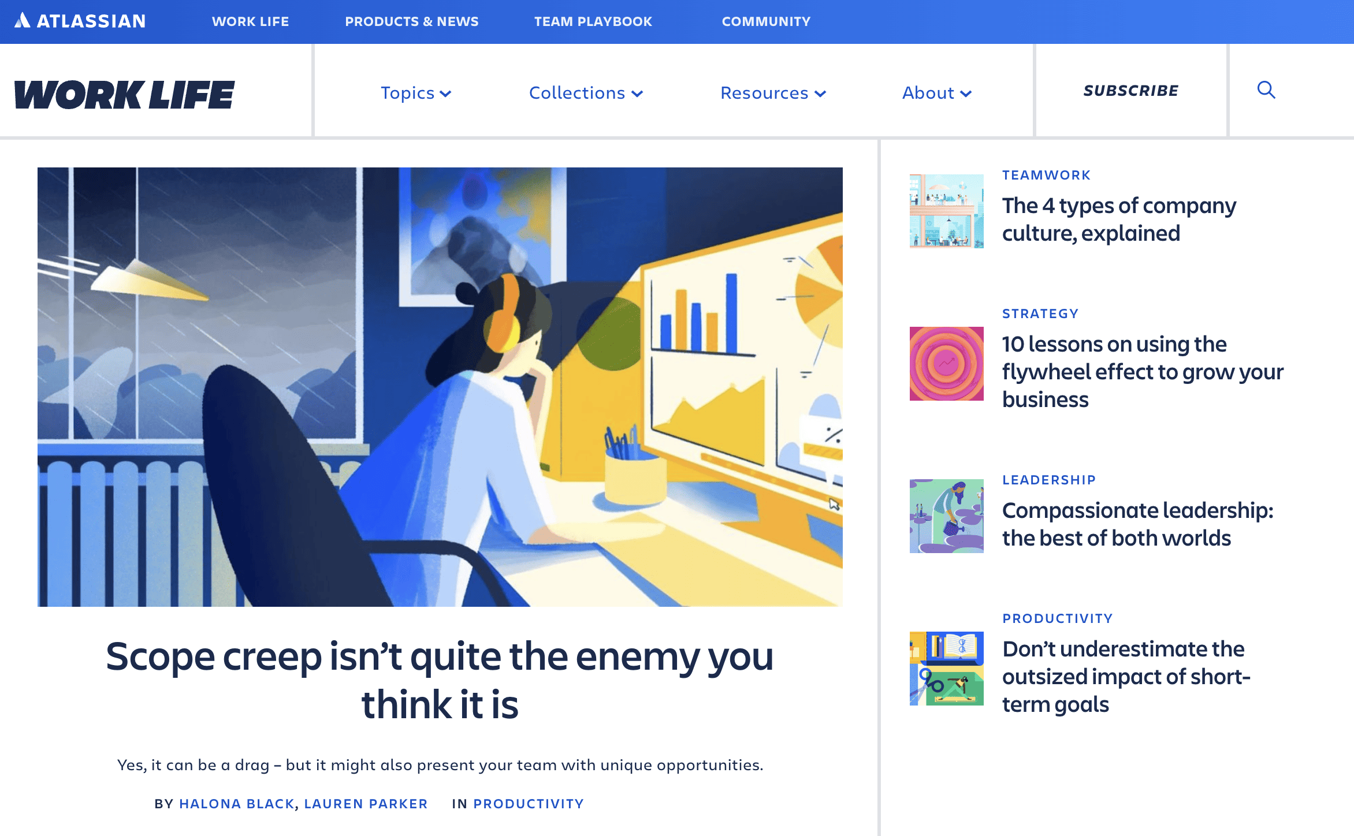Click the search magnifier icon
This screenshot has height=836, width=1354.
(1266, 90)
